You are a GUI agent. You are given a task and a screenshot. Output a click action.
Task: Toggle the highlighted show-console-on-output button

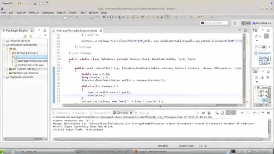(x=228, y=113)
